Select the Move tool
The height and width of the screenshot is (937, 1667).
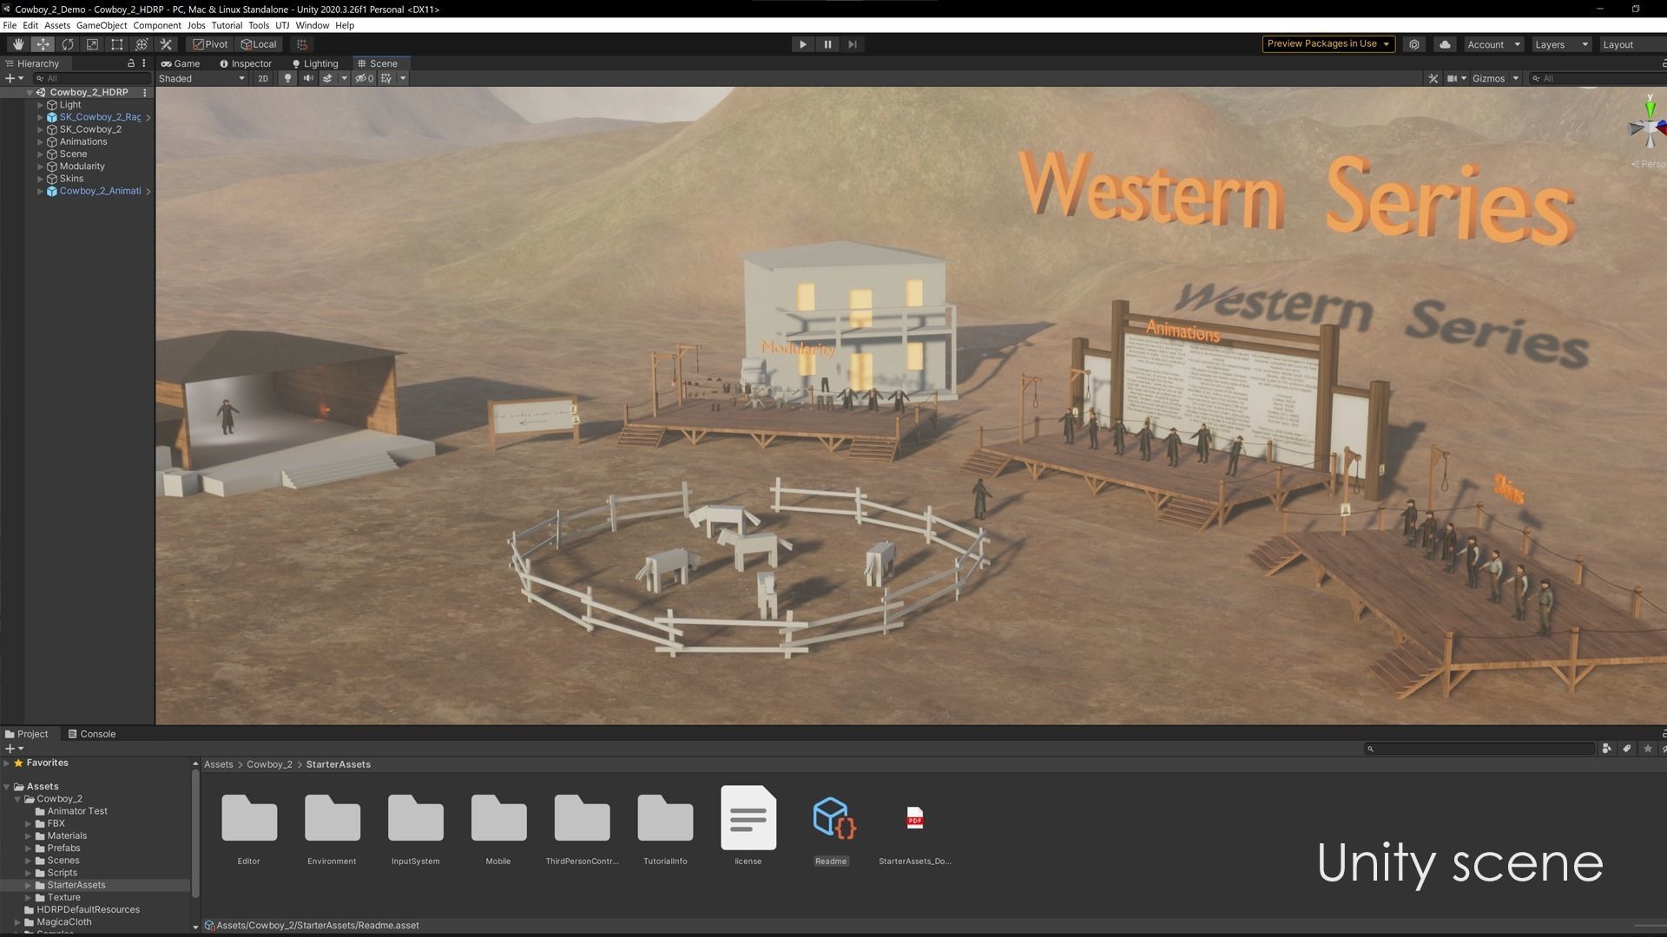click(x=43, y=44)
